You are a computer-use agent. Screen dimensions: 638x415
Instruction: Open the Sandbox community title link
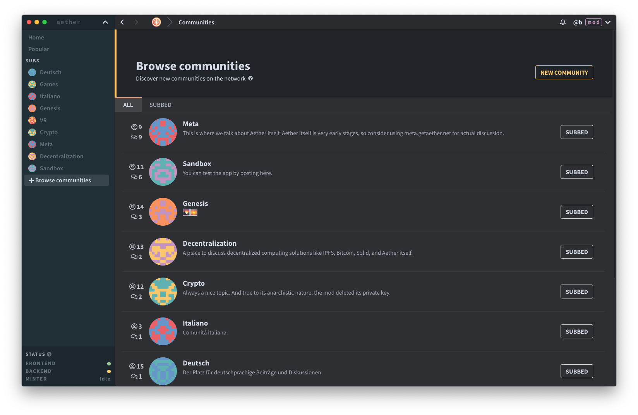197,164
